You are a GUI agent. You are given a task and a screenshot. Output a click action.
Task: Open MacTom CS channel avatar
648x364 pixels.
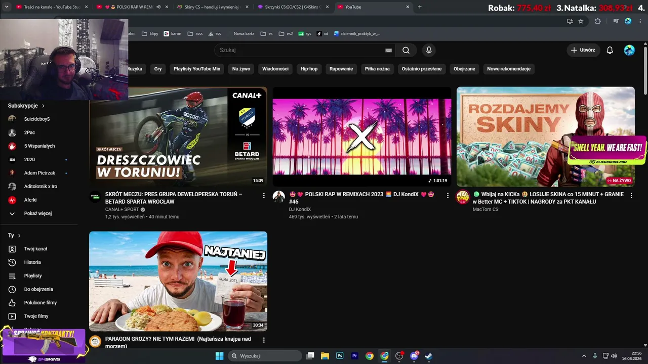(463, 197)
